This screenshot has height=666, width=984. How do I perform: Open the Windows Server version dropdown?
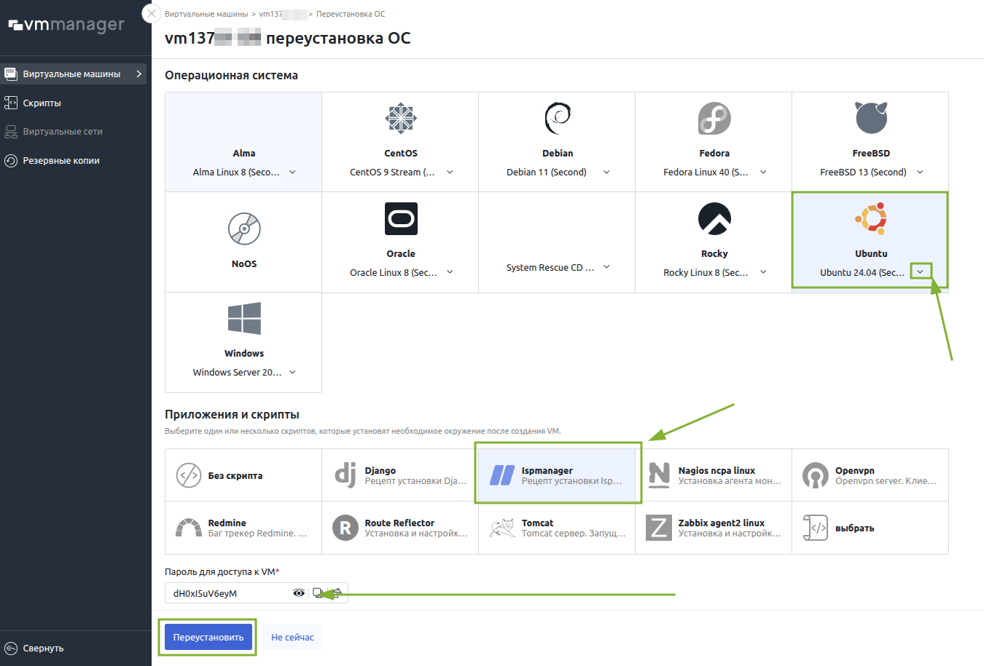[x=292, y=372]
